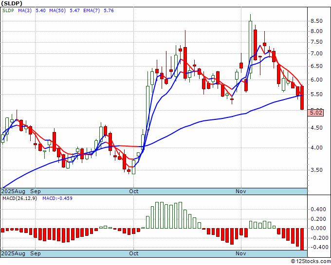The image size is (331, 265).
Task: Click the 8.50 price axis label
Action: click(316, 21)
